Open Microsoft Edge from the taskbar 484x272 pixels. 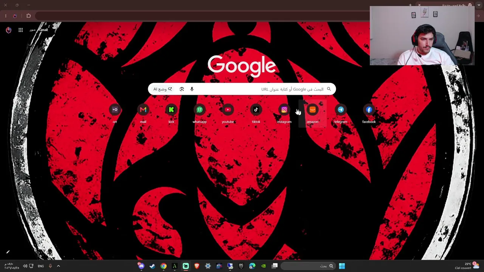(252, 266)
